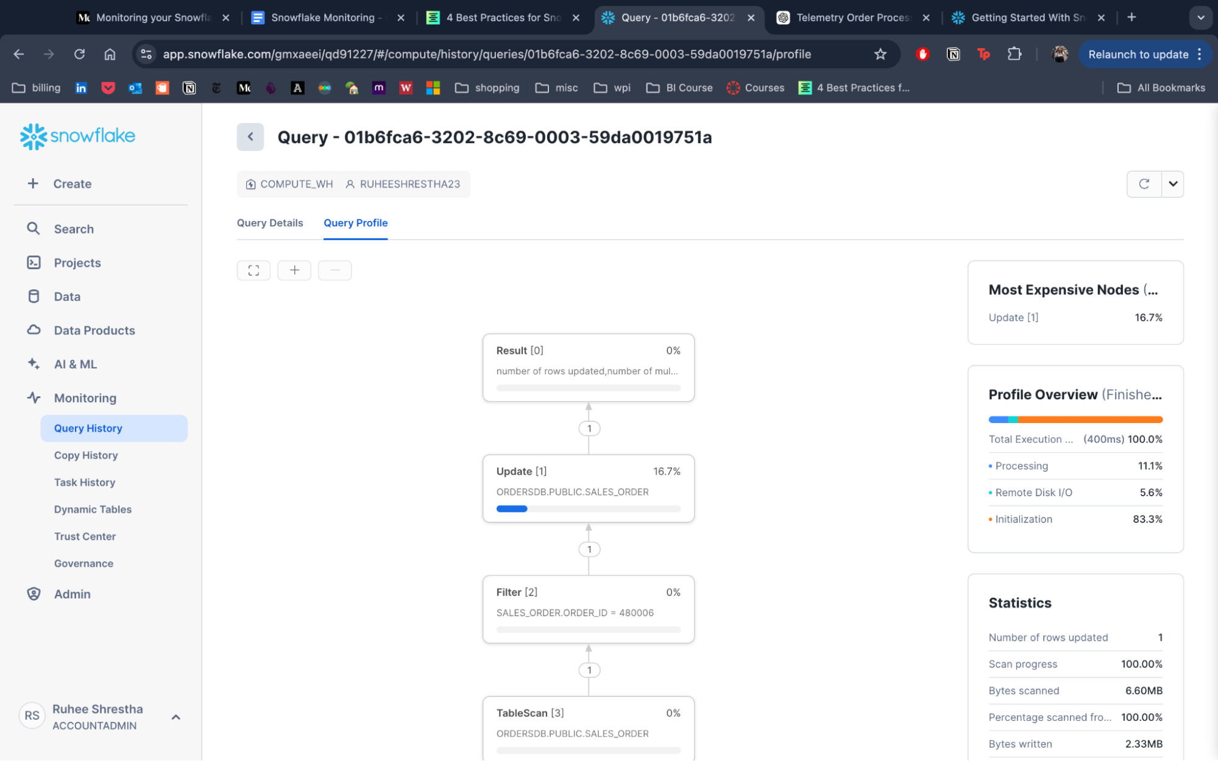Select the Result [0] node
Image resolution: width=1218 pixels, height=761 pixels.
[x=589, y=368]
